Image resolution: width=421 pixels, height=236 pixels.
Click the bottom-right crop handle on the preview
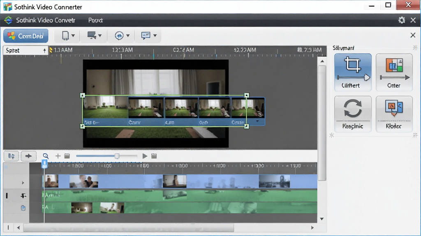pos(247,126)
